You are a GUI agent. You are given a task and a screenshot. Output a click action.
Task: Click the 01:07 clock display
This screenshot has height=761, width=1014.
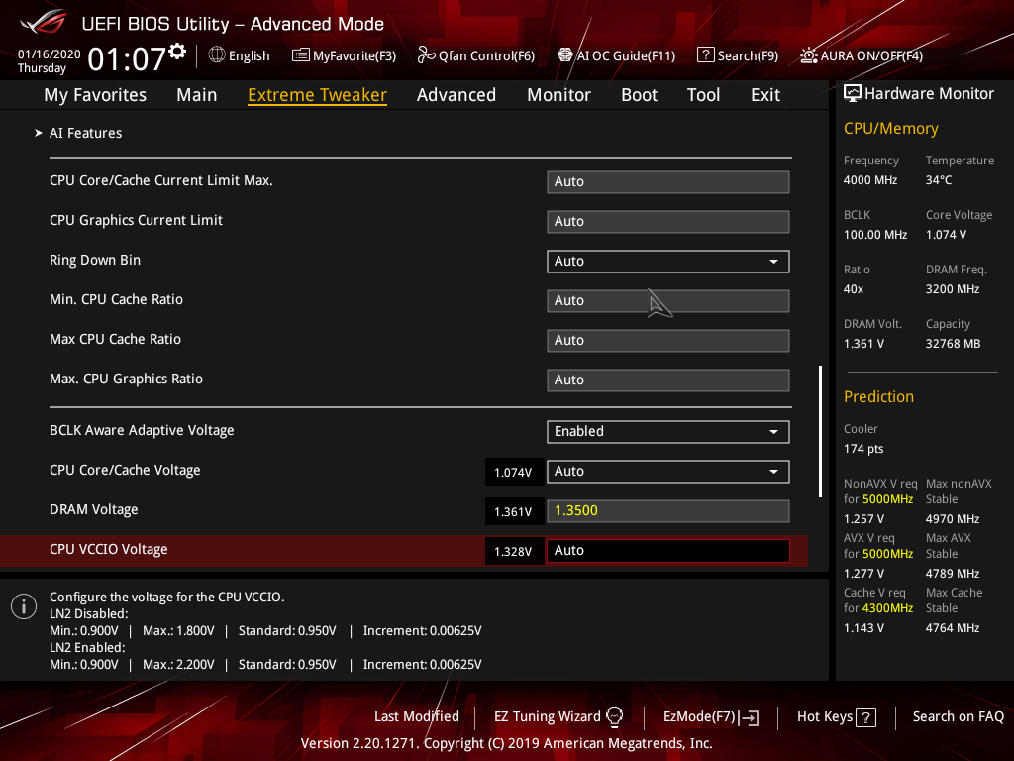pyautogui.click(x=127, y=58)
